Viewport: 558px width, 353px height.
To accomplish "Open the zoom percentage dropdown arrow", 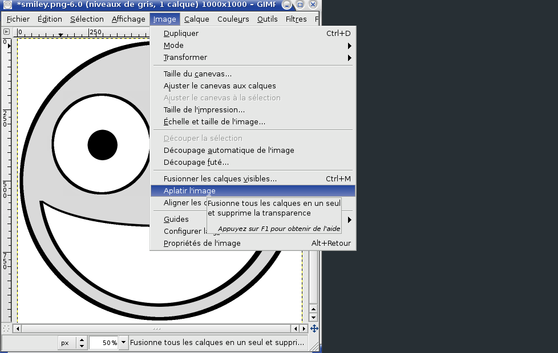I will pyautogui.click(x=124, y=343).
